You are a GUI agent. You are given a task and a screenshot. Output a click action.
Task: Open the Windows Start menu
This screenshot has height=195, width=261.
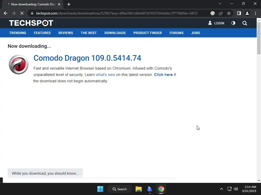coord(100,189)
